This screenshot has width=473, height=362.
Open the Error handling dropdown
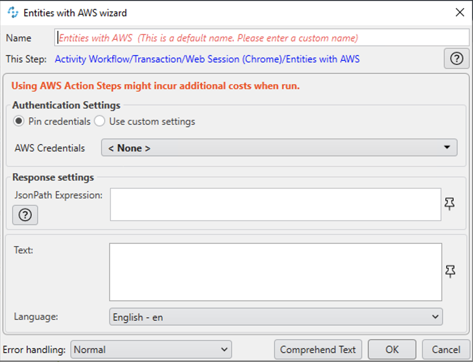tap(151, 350)
